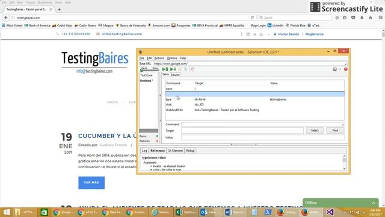Open the Firefox downloads arrow icon
Image resolution: width=385 pixels, height=217 pixels.
(362, 17)
